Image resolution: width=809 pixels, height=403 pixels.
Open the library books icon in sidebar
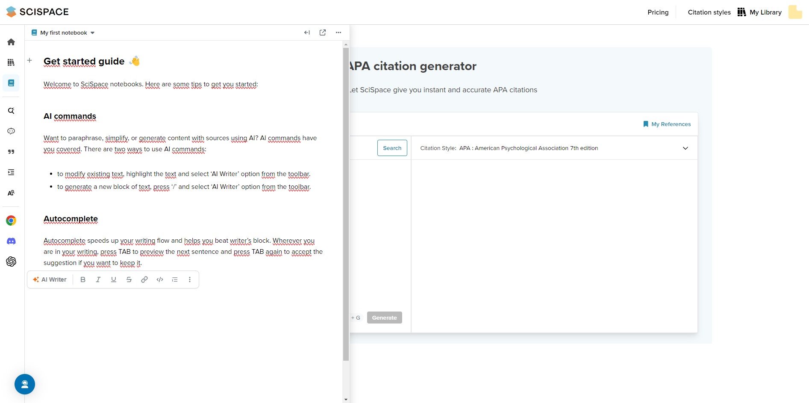tap(11, 62)
